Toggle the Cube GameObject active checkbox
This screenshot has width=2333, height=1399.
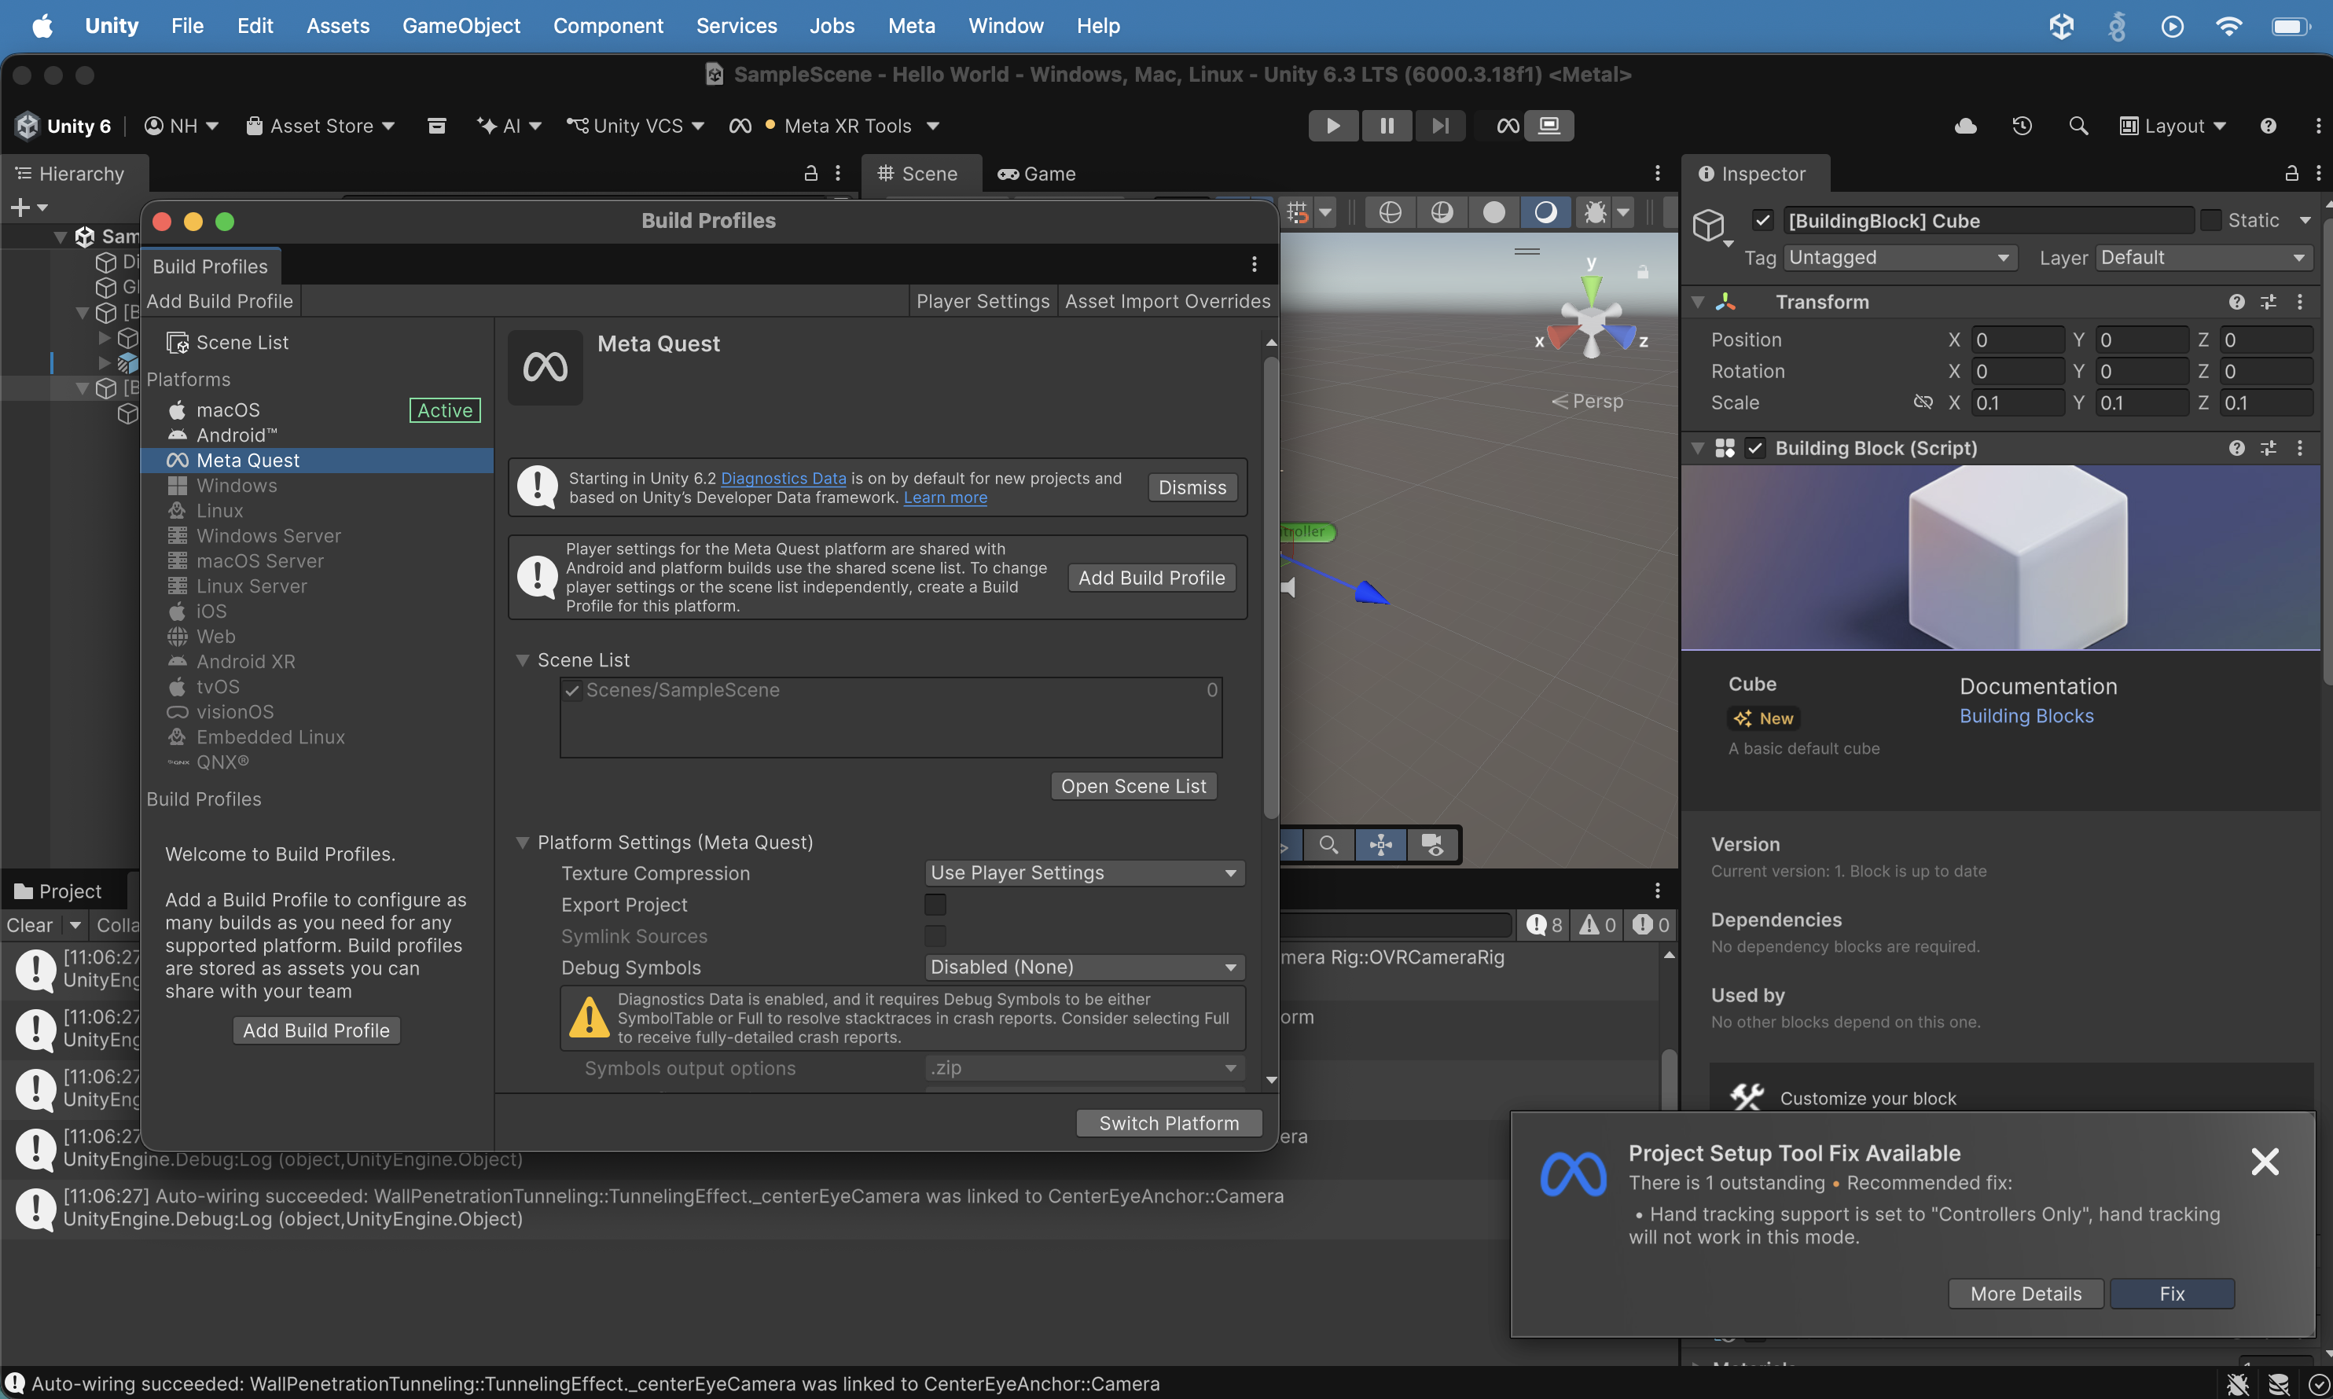(1762, 221)
